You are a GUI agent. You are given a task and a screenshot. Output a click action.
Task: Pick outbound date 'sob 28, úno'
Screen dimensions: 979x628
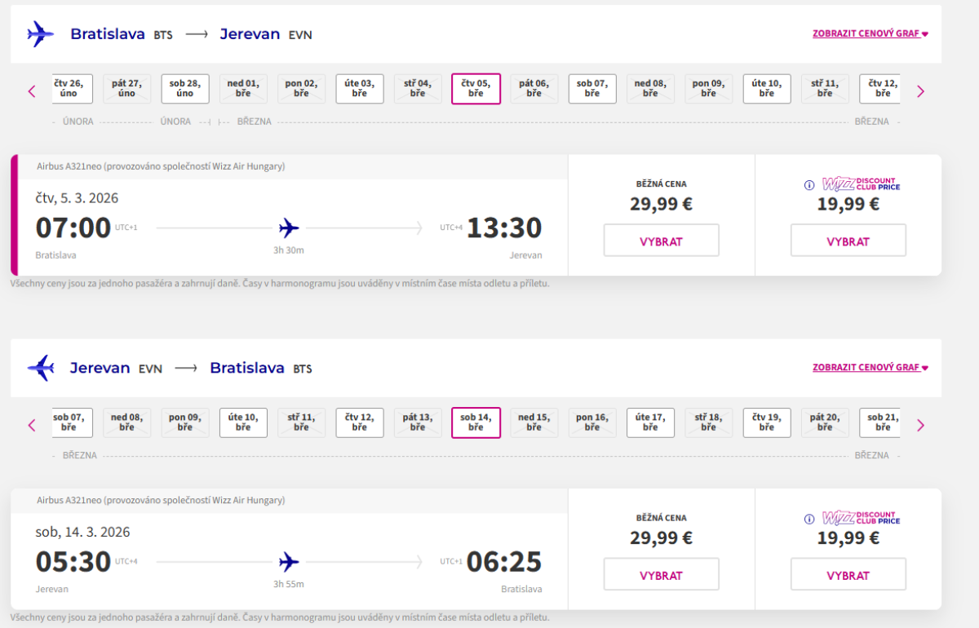tap(185, 89)
